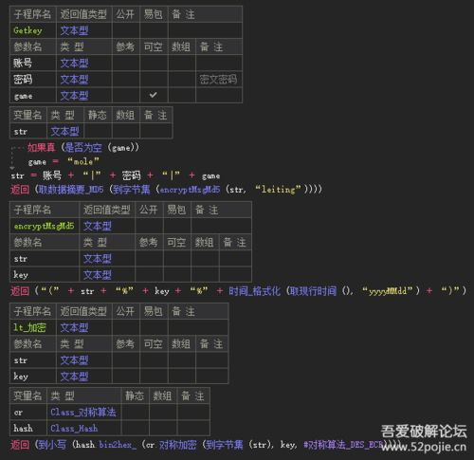Click the cr.对称加密 method call

coord(172,445)
